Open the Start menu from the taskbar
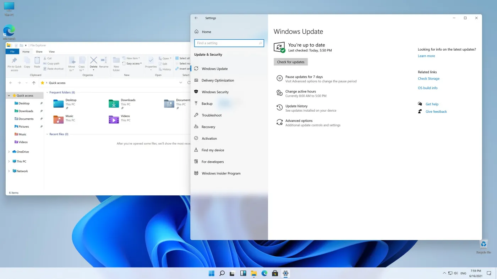 click(212, 273)
